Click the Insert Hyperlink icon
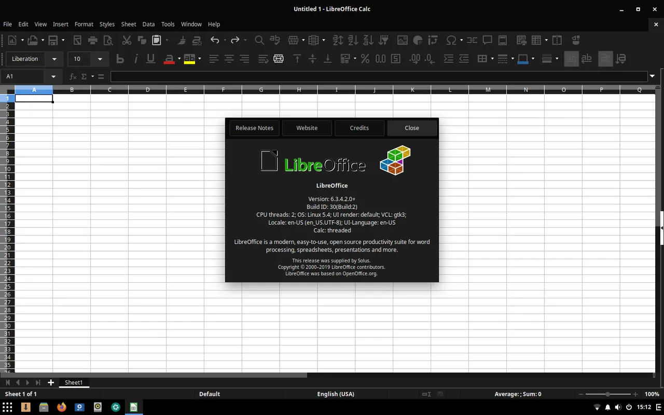This screenshot has width=664, height=415. tap(472, 40)
